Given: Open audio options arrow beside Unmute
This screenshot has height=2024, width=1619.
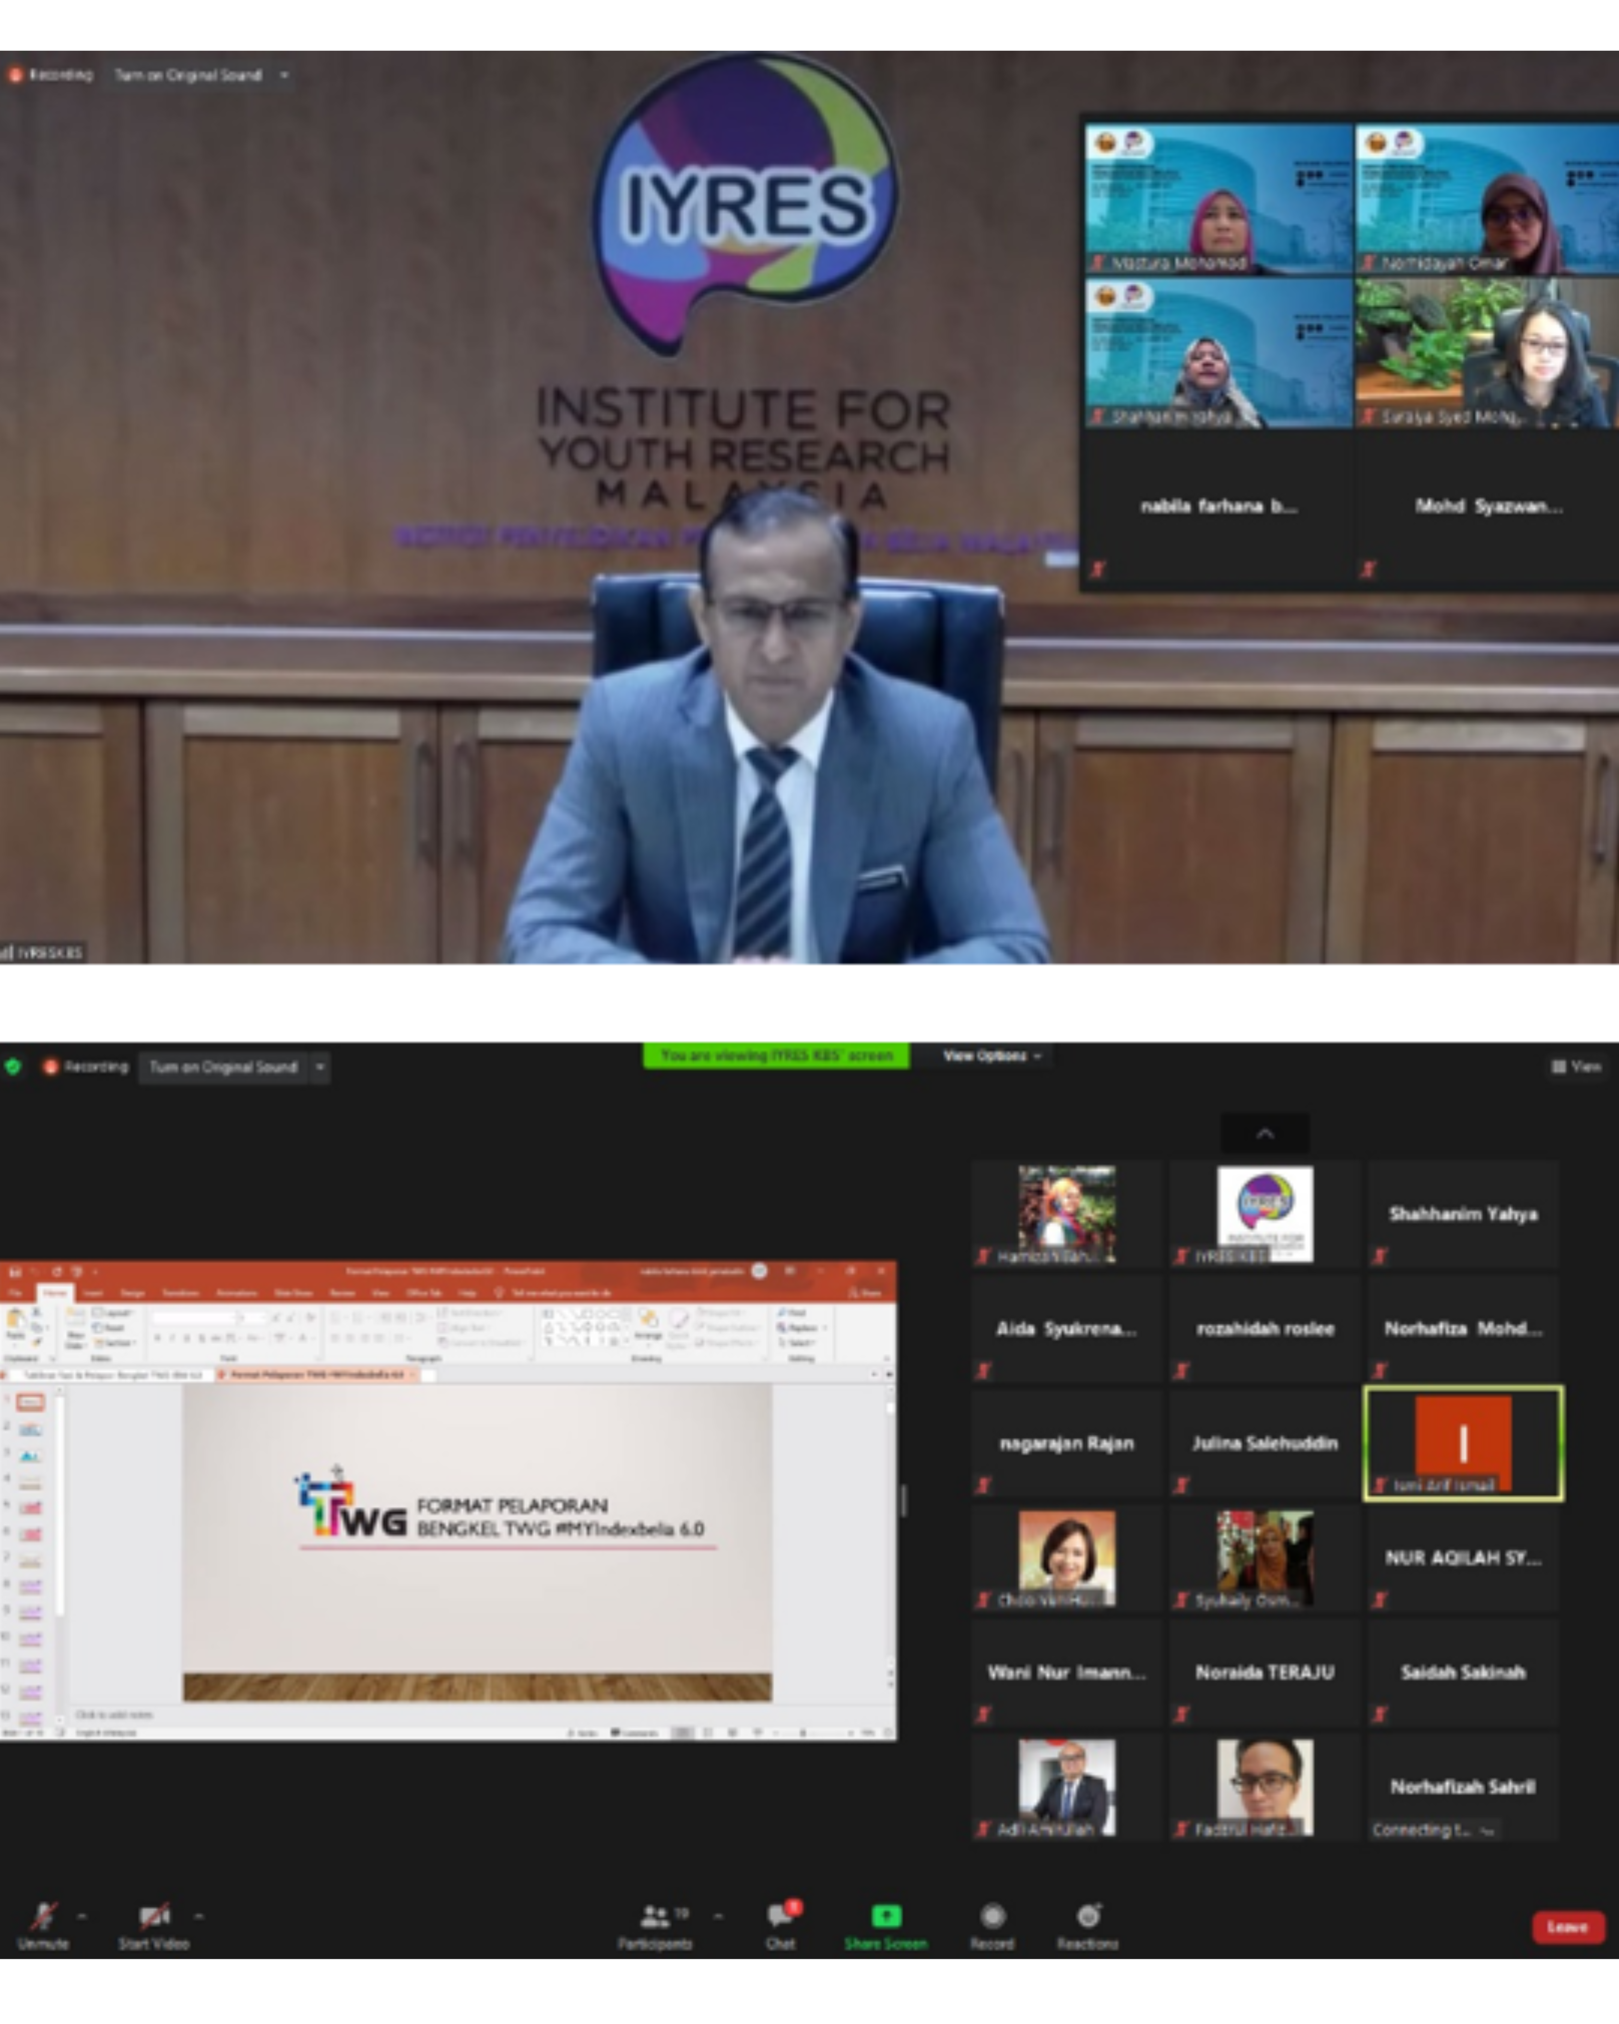Looking at the screenshot, I should pos(82,1915).
